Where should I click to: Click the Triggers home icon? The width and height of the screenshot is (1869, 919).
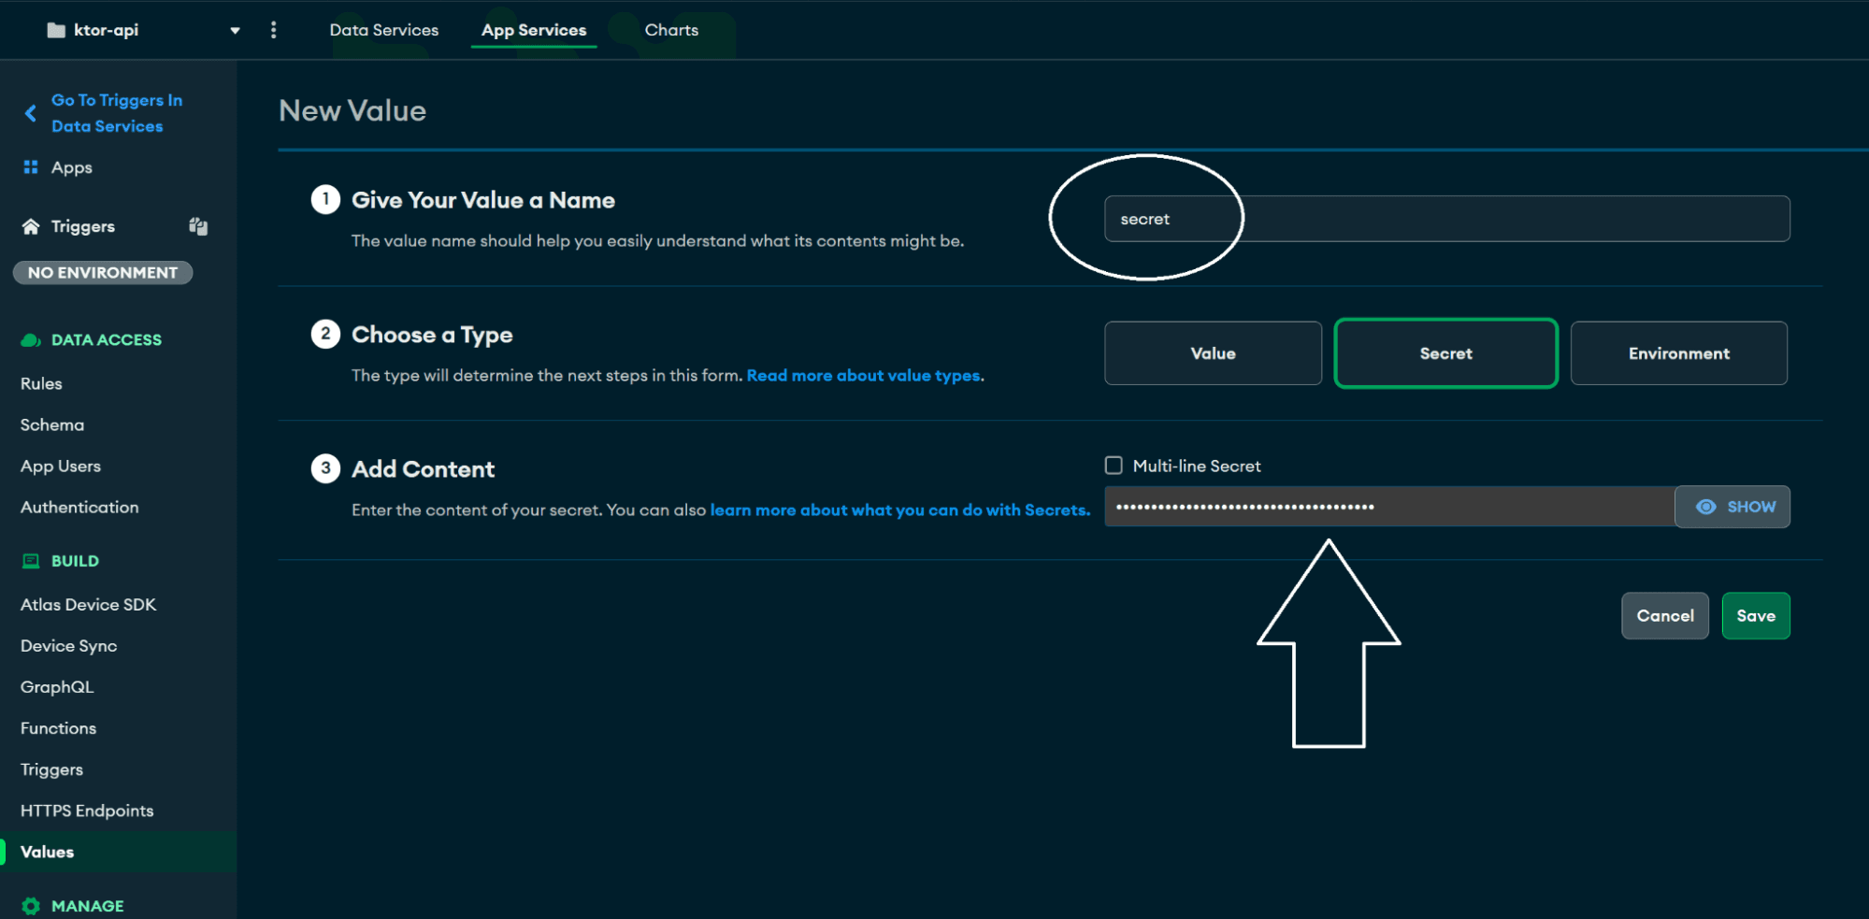point(31,226)
